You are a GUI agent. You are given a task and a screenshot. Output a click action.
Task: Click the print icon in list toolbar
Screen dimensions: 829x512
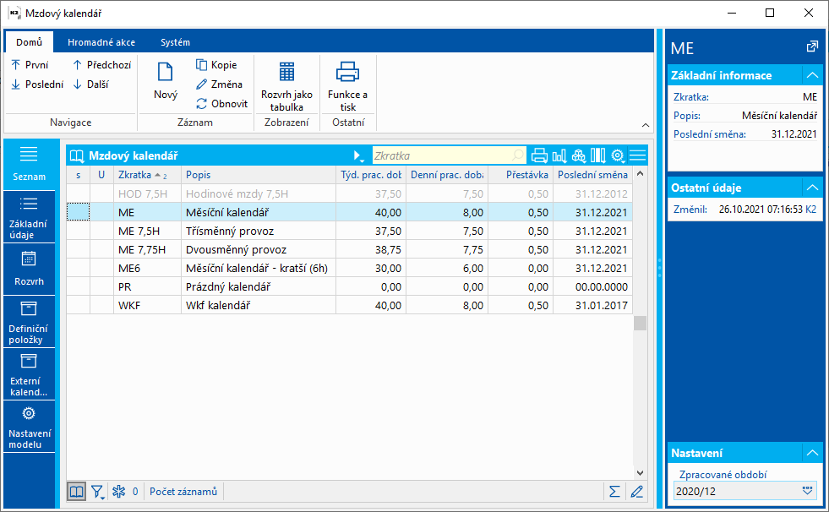point(539,155)
